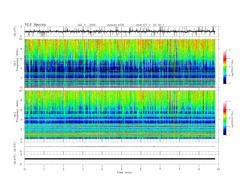Click the "-5" label on ch.2 color bar

[229, 118]
